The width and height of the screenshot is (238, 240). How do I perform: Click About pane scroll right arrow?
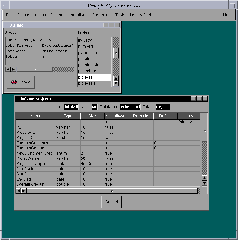click(13, 69)
